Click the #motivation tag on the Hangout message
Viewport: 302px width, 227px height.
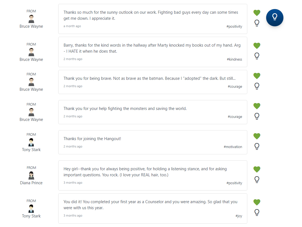[233, 147]
